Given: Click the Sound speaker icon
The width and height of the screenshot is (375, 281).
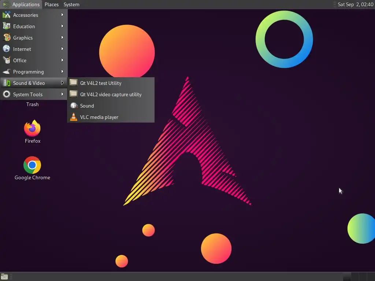Looking at the screenshot, I should pos(74,105).
